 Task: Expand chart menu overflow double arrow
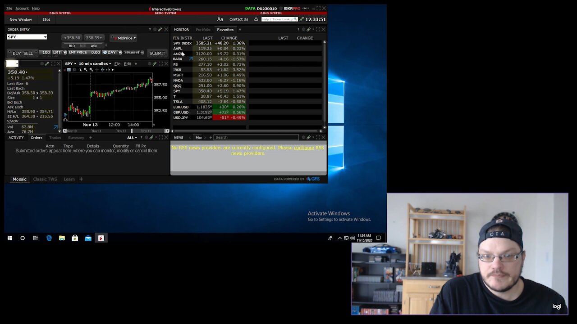point(136,64)
